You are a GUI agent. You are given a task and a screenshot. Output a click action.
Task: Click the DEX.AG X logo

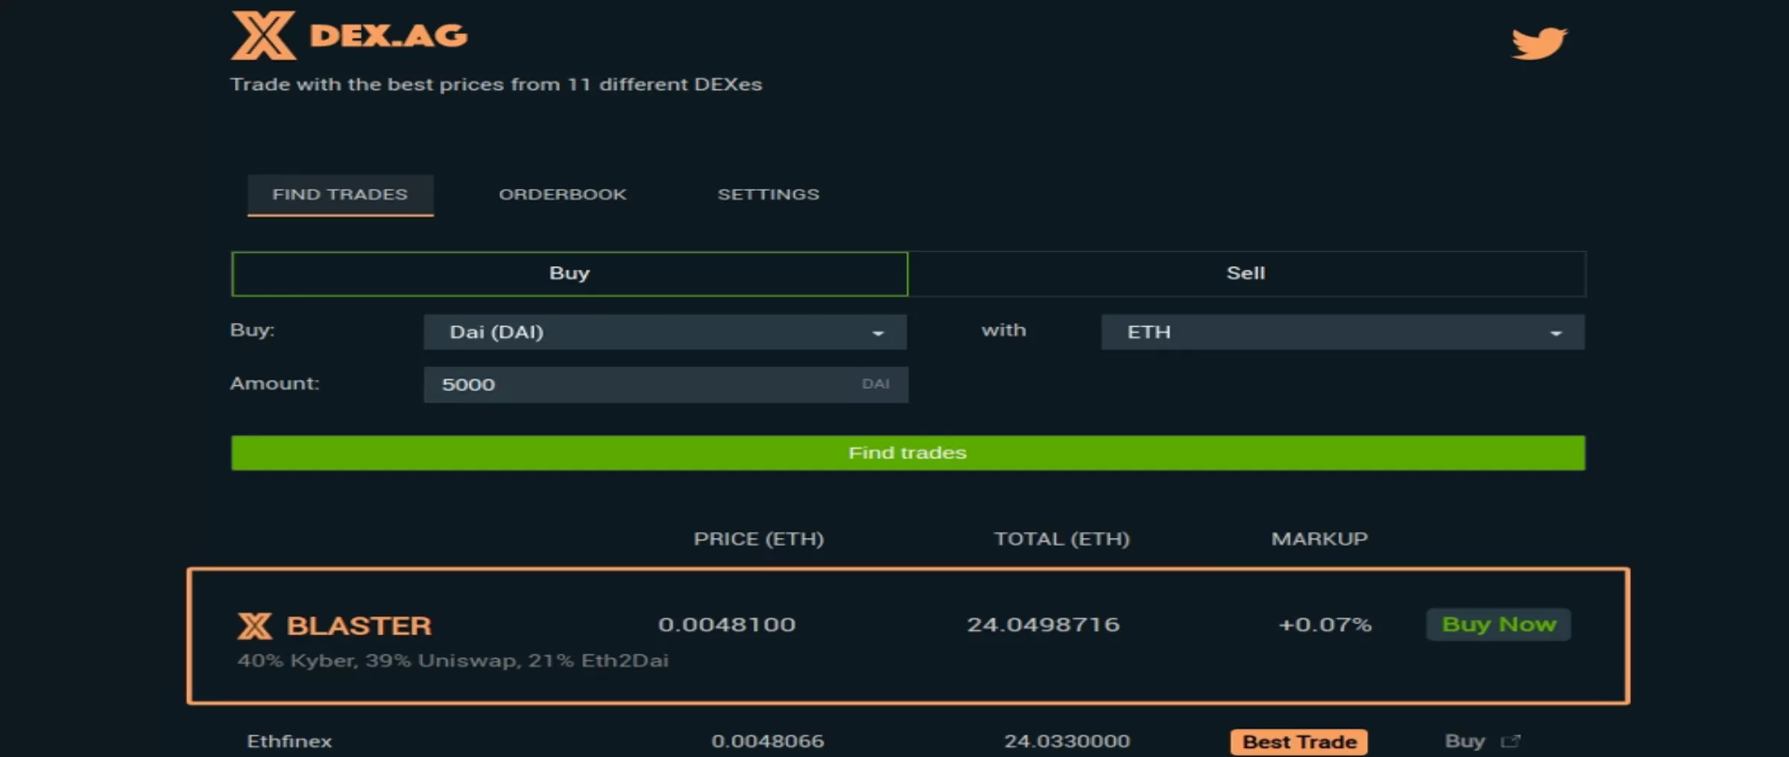[262, 35]
